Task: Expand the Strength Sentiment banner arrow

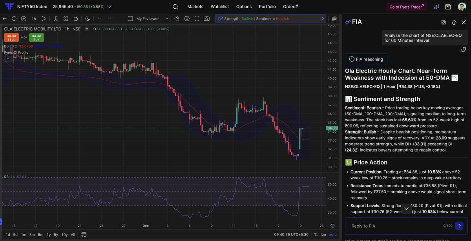Action: pos(323,18)
